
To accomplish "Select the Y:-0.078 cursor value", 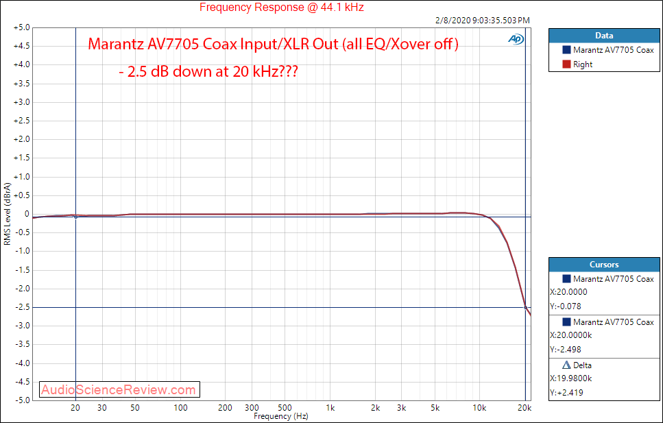I will point(566,306).
